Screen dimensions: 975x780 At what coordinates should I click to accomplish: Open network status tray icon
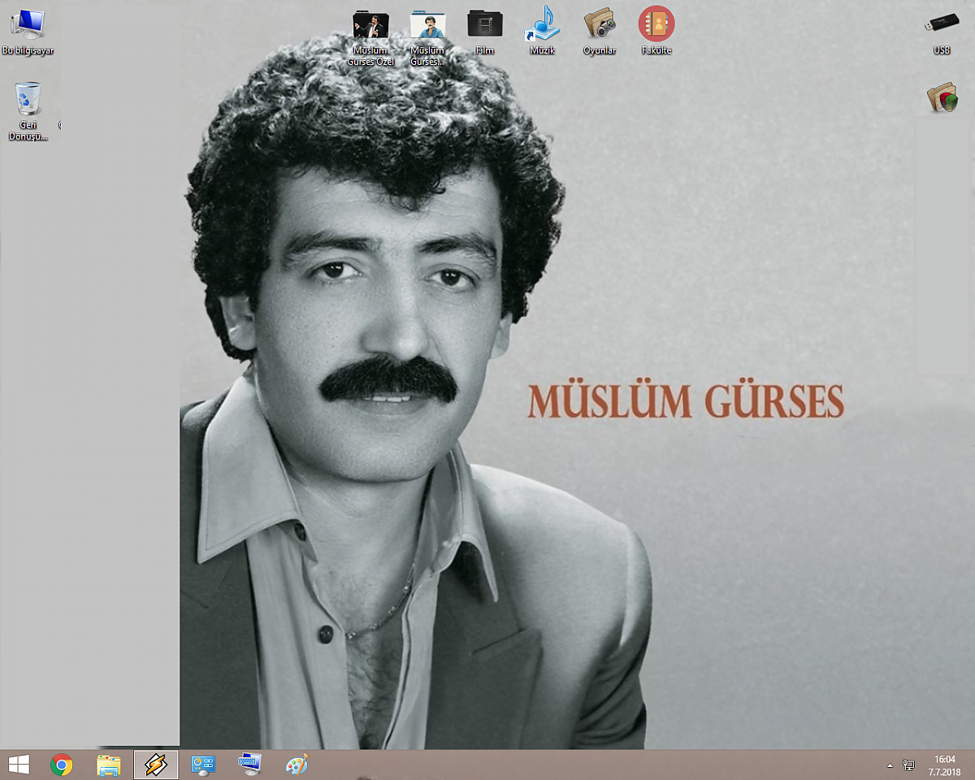coord(908,765)
